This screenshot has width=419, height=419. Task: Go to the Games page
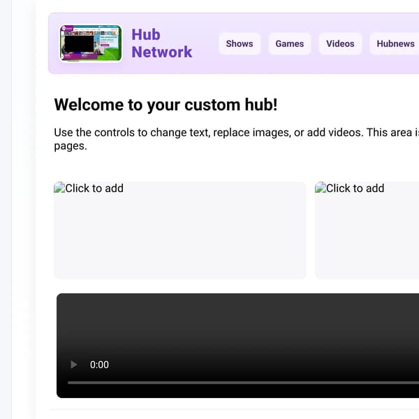point(289,43)
